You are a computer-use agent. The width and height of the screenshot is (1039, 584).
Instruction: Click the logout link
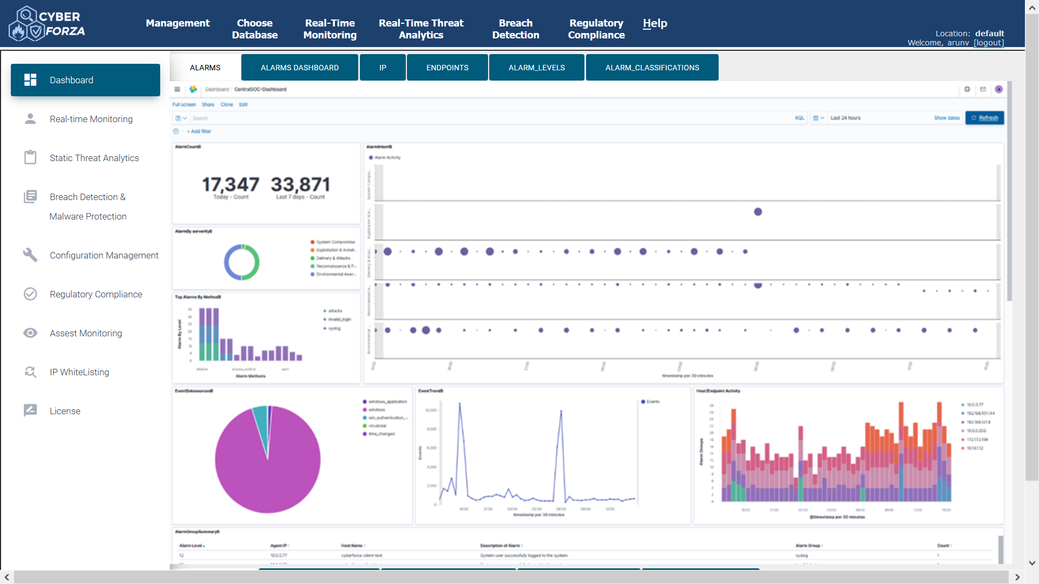point(988,43)
